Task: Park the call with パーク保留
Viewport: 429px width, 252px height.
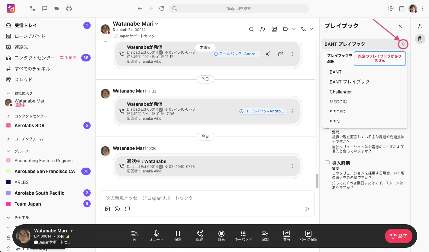Action: (x=308, y=236)
